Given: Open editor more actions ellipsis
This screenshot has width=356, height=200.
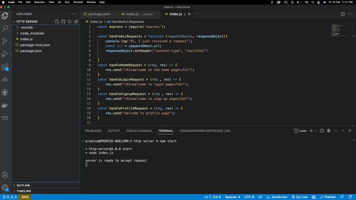Looking at the screenshot, I should point(350,14).
